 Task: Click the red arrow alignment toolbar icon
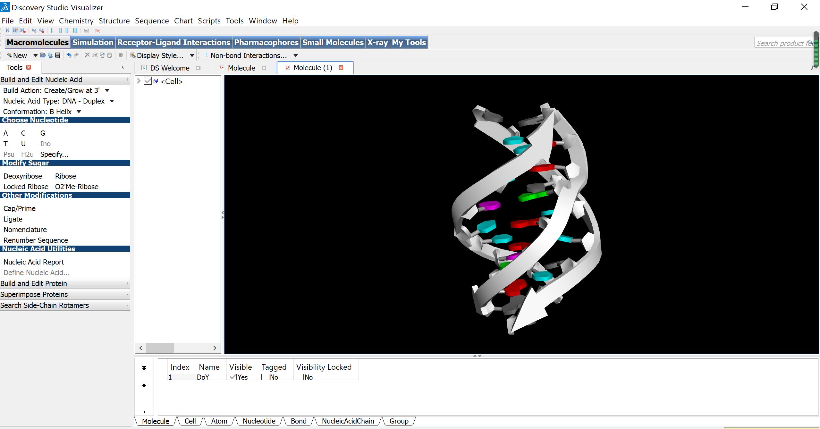click(x=97, y=31)
